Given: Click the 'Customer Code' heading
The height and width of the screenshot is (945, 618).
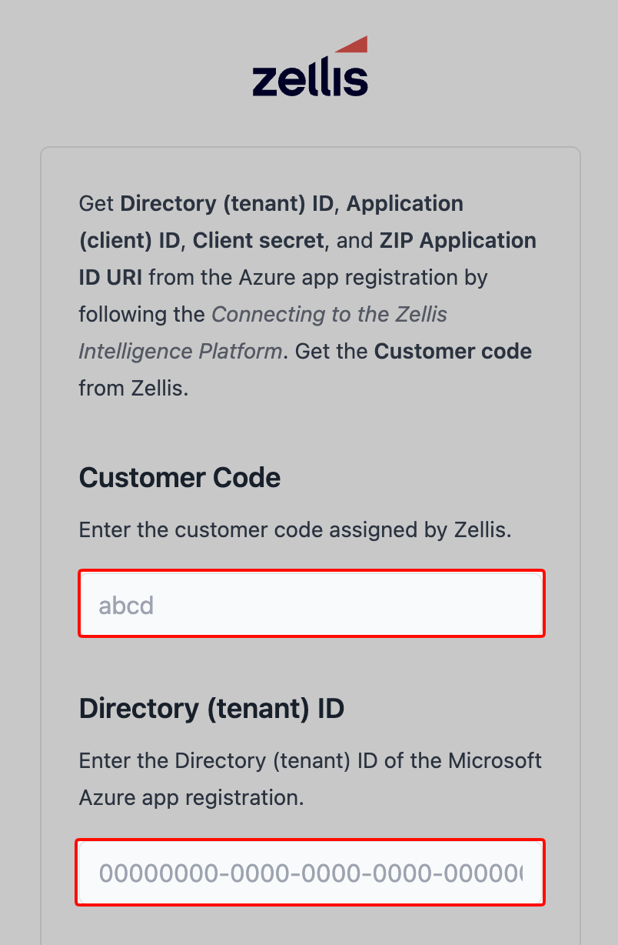Looking at the screenshot, I should pyautogui.click(x=180, y=478).
